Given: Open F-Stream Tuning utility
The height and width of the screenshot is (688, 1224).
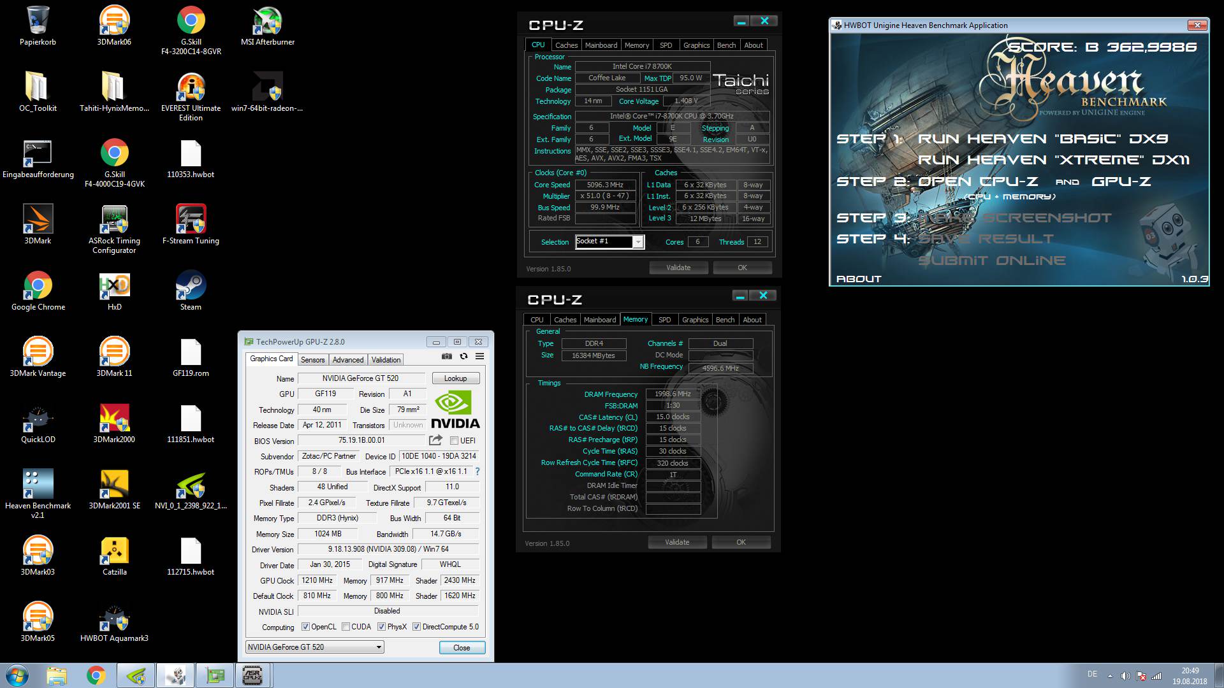Looking at the screenshot, I should pyautogui.click(x=191, y=225).
